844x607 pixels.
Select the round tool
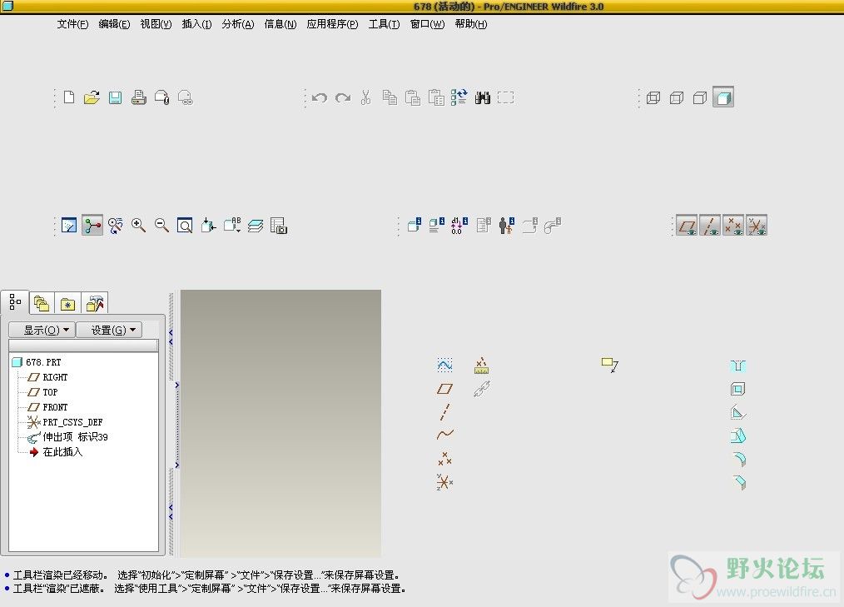tap(740, 459)
